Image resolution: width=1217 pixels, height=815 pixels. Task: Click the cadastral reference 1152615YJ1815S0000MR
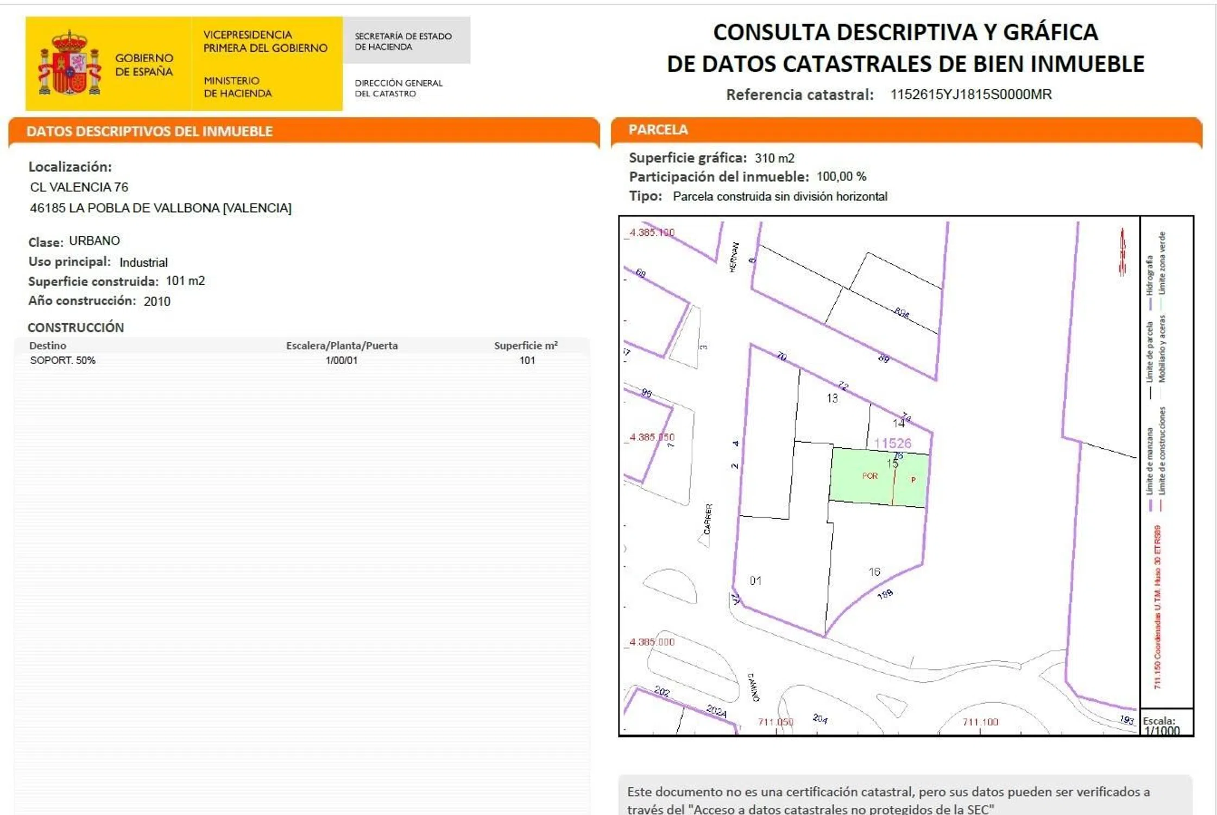(x=970, y=95)
